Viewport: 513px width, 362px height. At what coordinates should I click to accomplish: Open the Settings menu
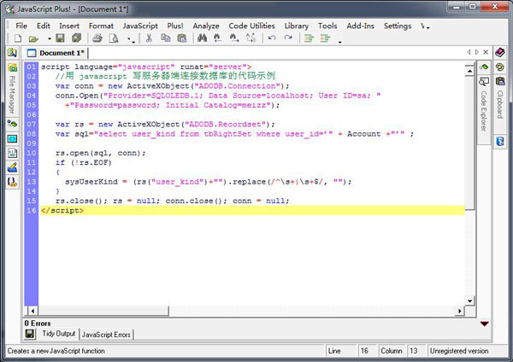[398, 26]
